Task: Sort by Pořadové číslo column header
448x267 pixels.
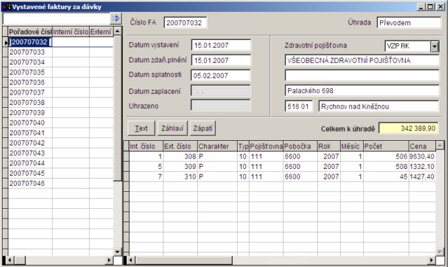Action: click(30, 32)
